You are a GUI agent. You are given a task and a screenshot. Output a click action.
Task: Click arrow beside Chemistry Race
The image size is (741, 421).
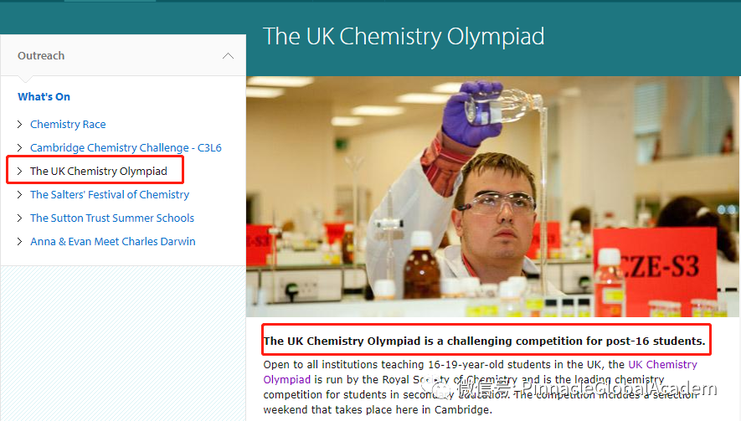pyautogui.click(x=20, y=125)
